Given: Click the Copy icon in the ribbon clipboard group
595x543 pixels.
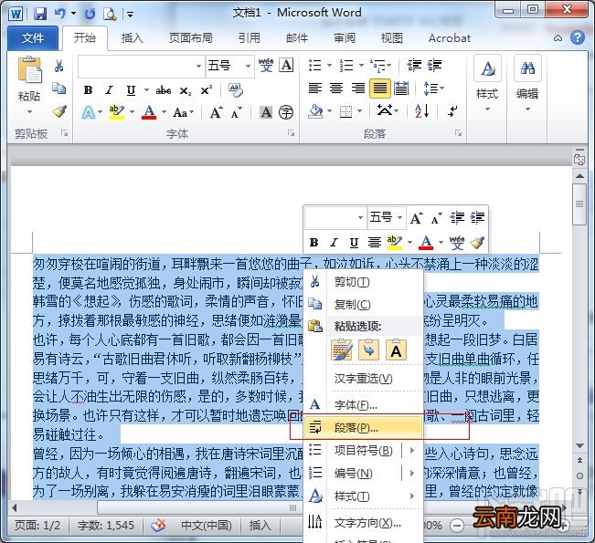Looking at the screenshot, I should click(58, 89).
